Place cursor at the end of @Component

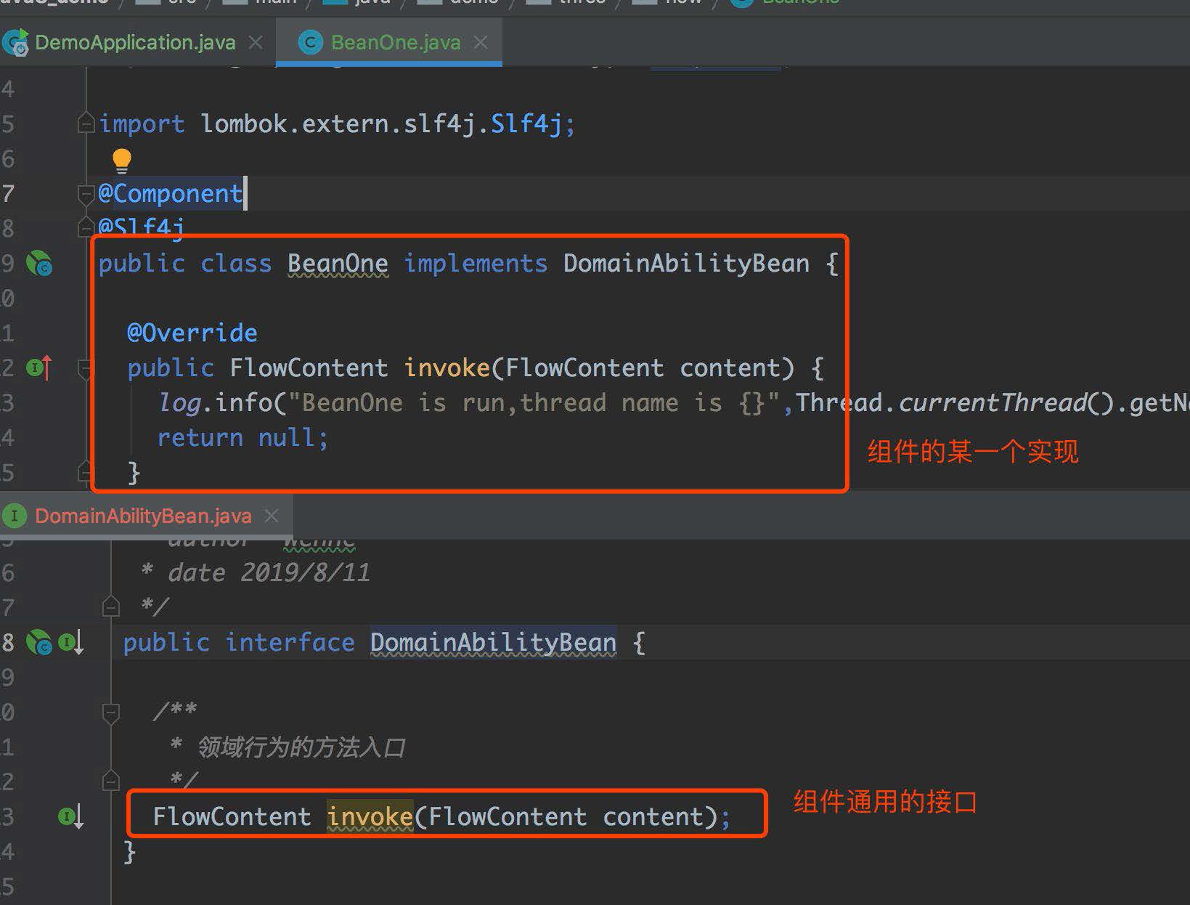pyautogui.click(x=245, y=194)
